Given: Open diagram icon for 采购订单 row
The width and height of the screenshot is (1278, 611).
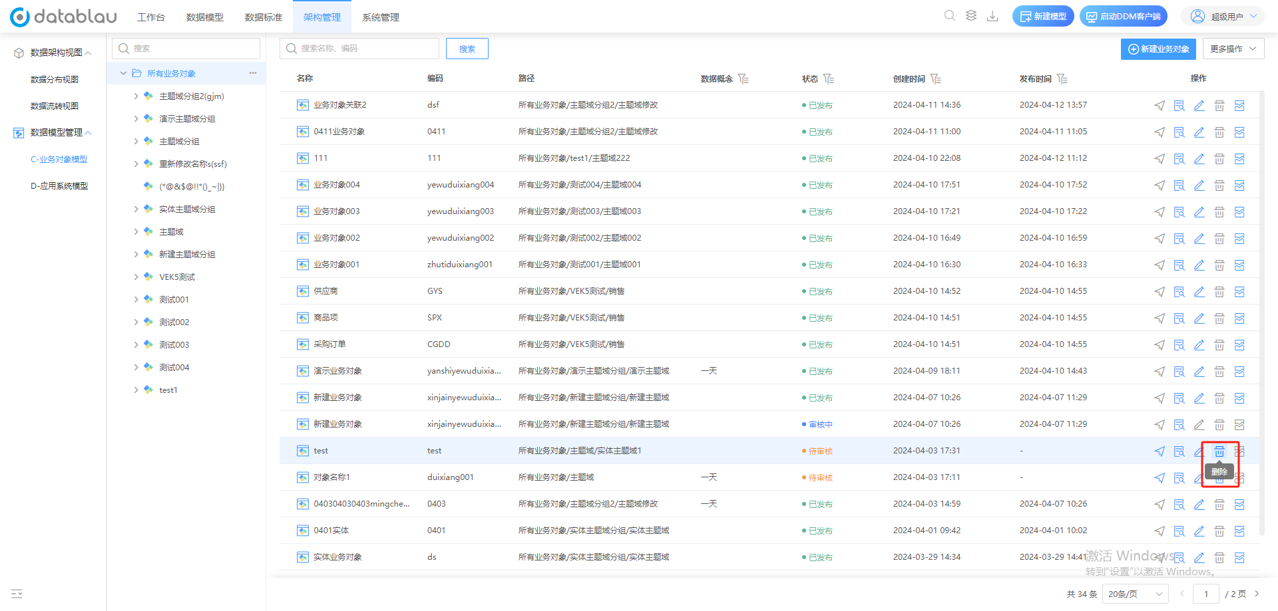Looking at the screenshot, I should pyautogui.click(x=1239, y=345).
